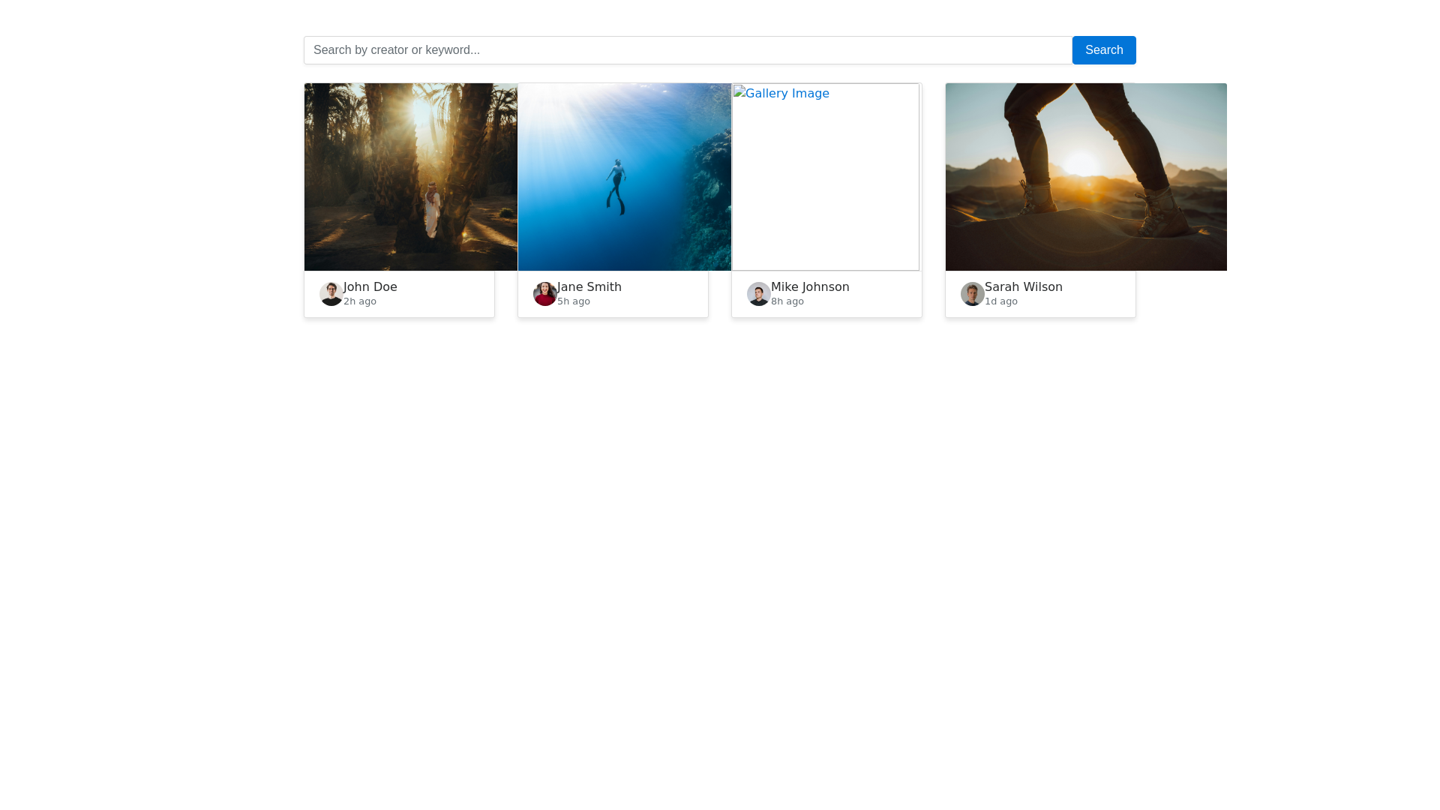The width and height of the screenshot is (1440, 810).
Task: Click the broken image icon on Mike Johnson's card
Action: [742, 94]
